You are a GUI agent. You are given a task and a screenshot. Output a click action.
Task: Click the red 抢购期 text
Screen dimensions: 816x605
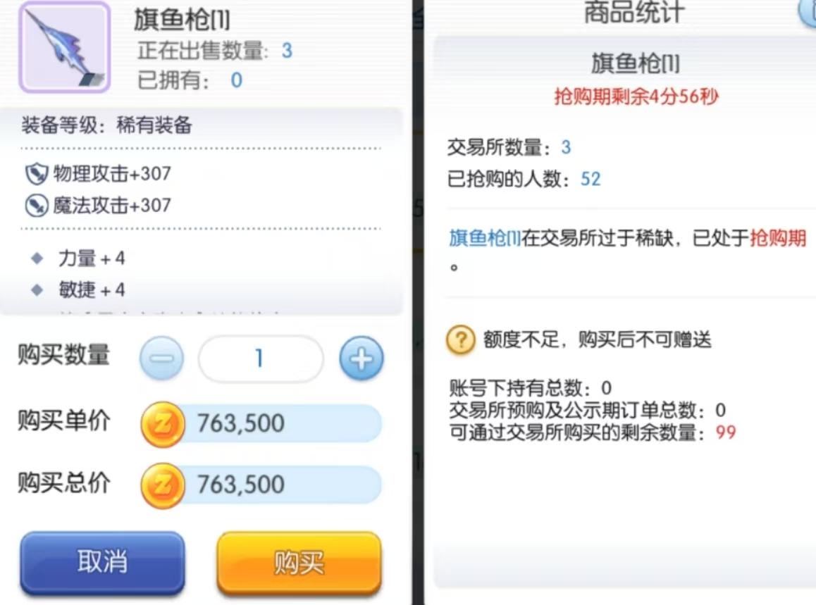point(778,238)
